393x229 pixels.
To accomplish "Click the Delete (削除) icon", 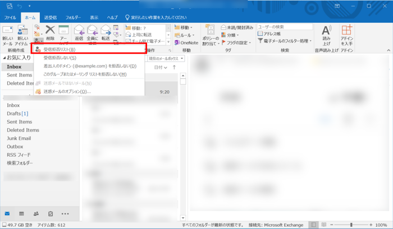I will [x=50, y=32].
